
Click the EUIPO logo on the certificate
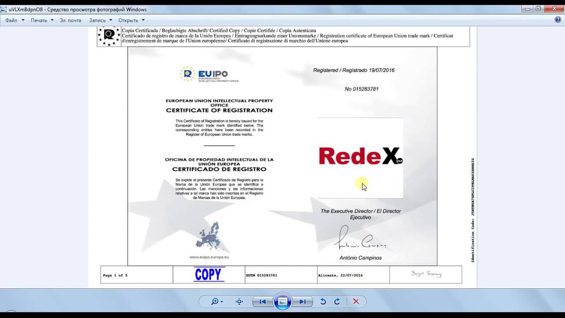210,74
